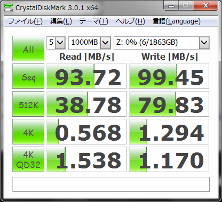Image resolution: width=222 pixels, height=202 pixels.
Task: Close the CrystalDiskMark window
Action: tap(205, 6)
